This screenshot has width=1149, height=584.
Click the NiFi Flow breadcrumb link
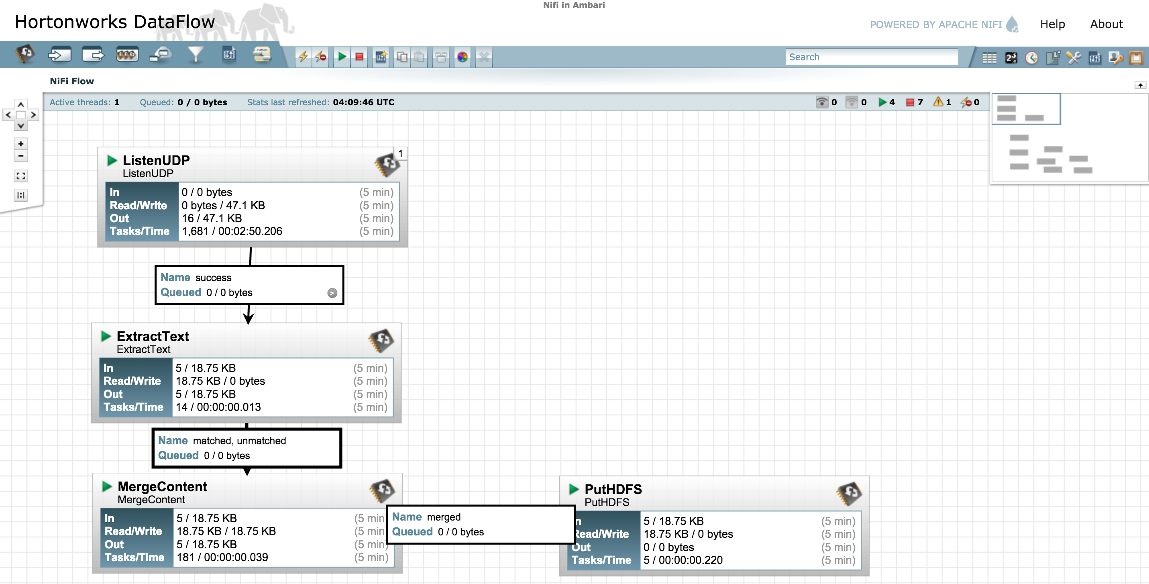[71, 81]
